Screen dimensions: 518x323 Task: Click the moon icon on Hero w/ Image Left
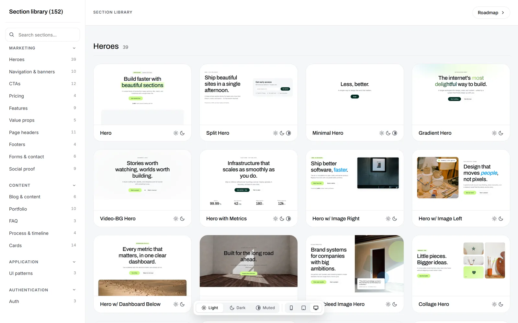[x=501, y=219]
